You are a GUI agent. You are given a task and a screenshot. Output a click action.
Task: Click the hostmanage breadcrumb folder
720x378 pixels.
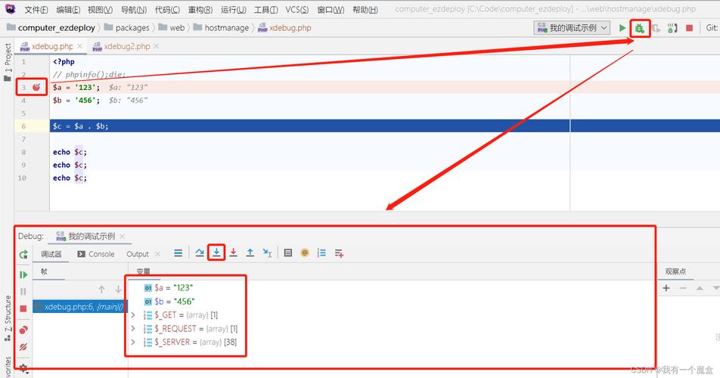click(221, 28)
